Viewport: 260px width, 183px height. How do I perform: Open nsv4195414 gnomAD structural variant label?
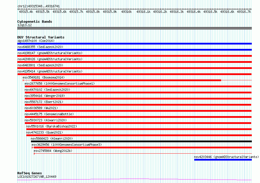[x=50, y=71]
